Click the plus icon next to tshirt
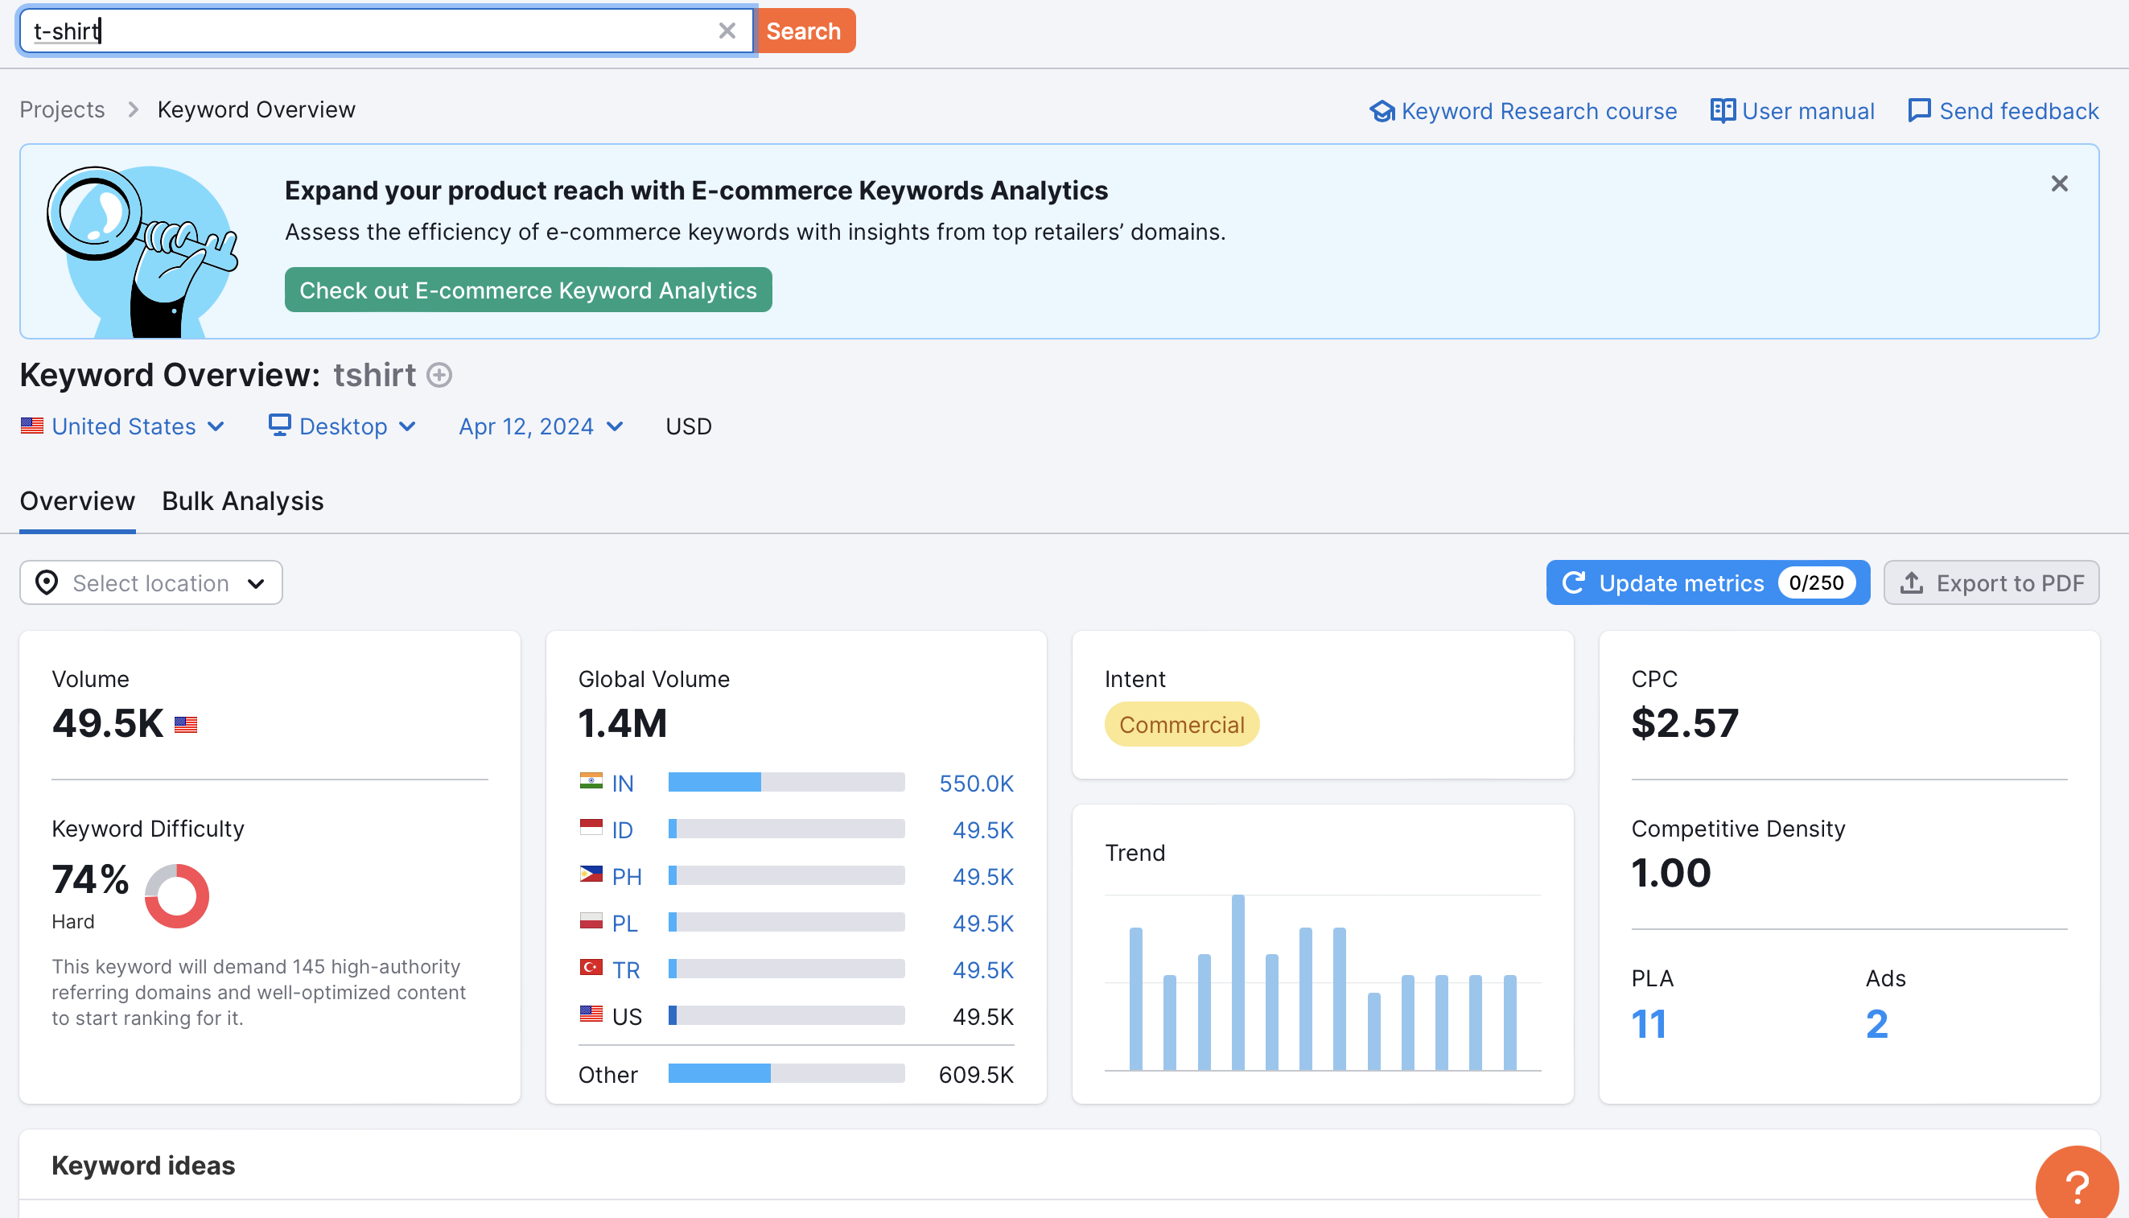Viewport: 2129px width, 1218px height. point(439,376)
